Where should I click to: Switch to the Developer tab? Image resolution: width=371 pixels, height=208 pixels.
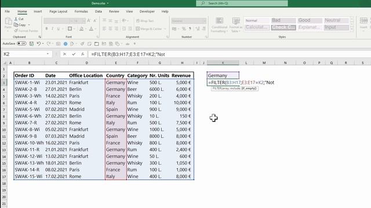[147, 12]
